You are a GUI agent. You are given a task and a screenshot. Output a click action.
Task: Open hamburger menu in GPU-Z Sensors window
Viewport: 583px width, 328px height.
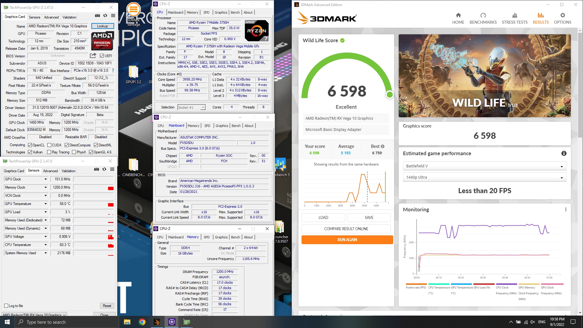pos(112,169)
